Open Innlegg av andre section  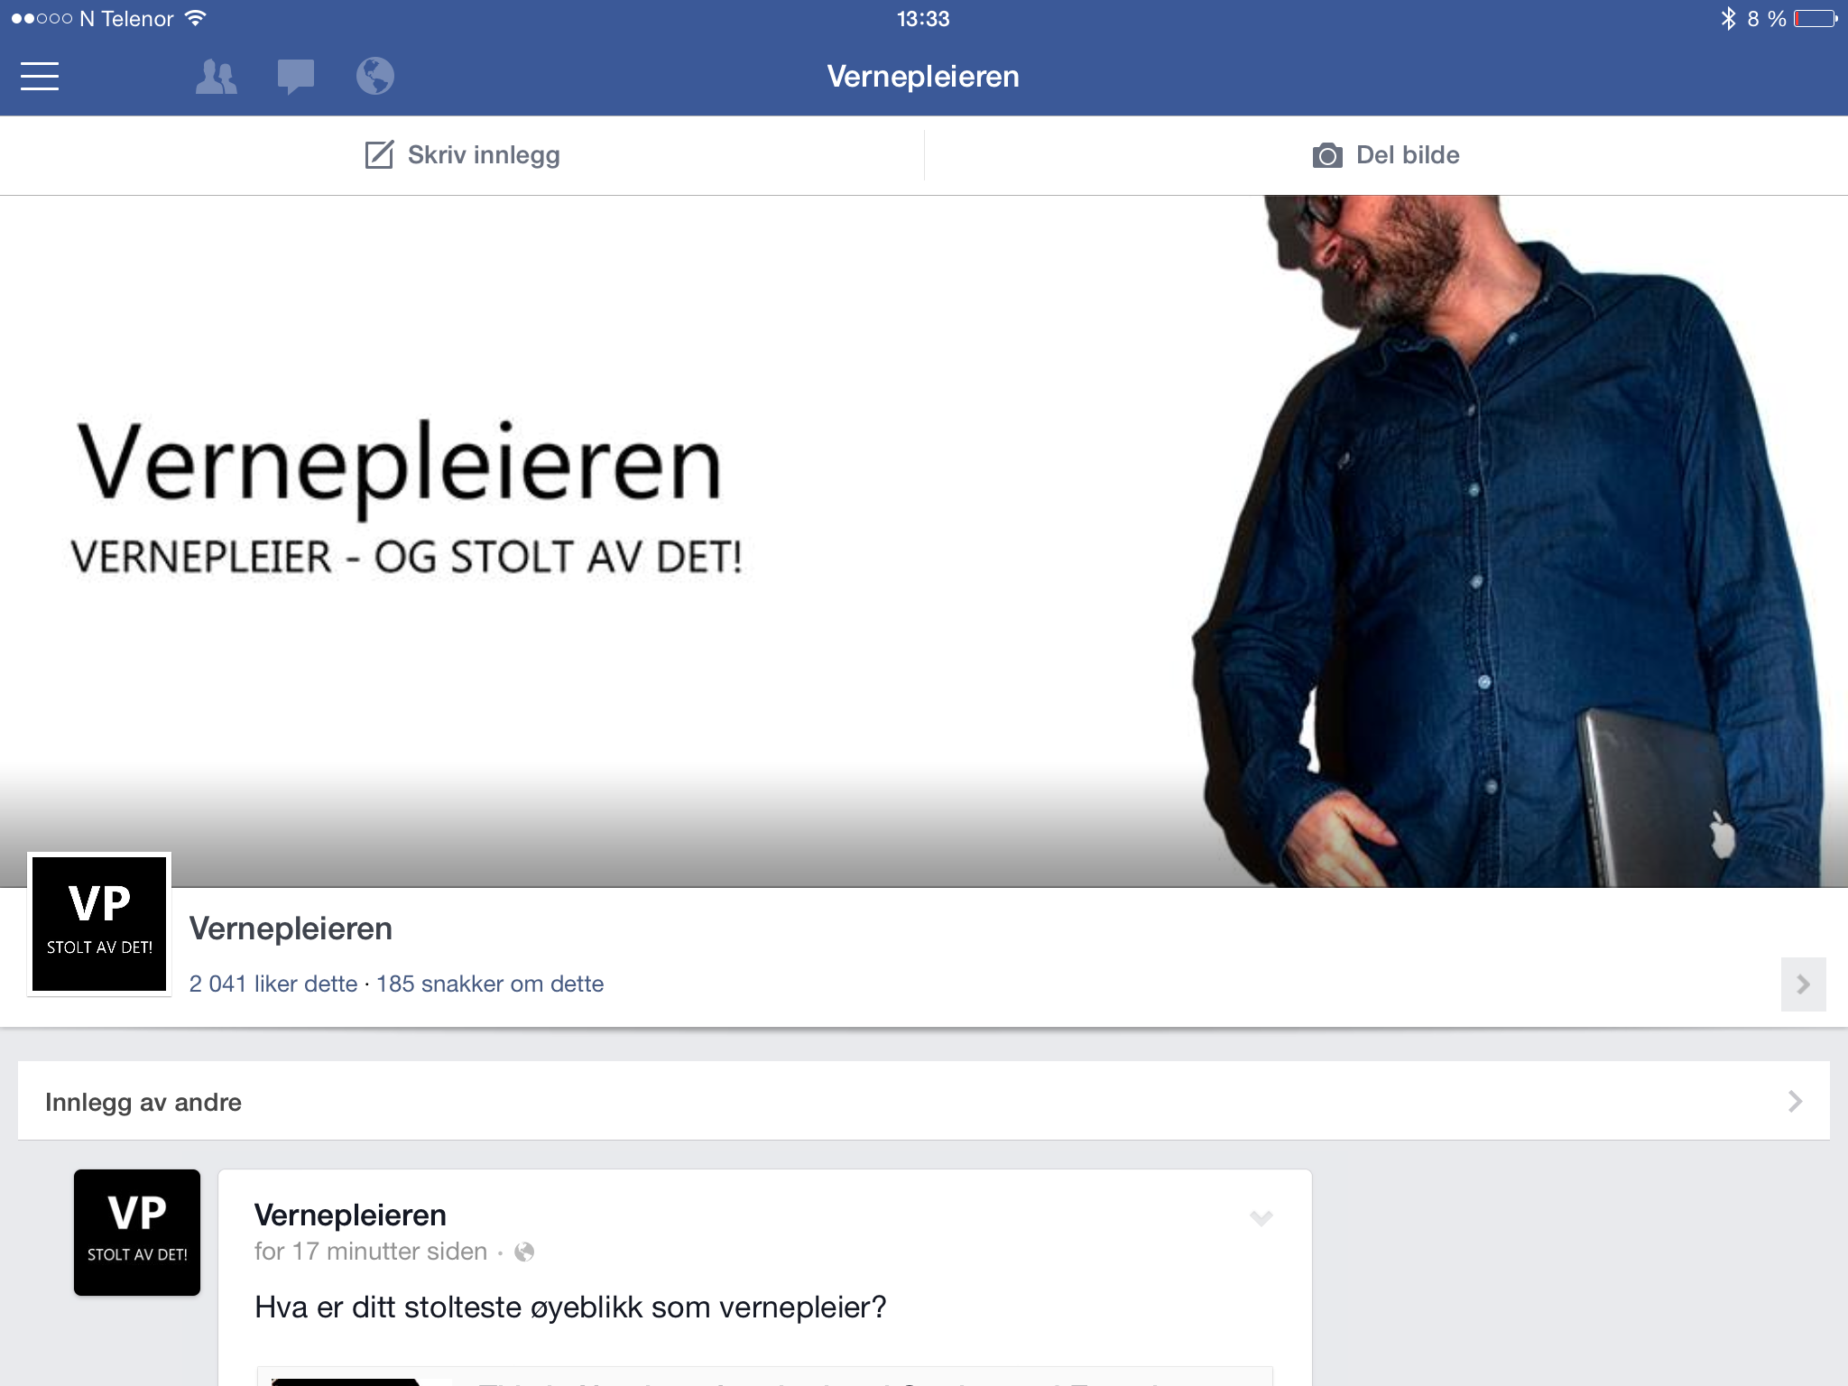[924, 1101]
